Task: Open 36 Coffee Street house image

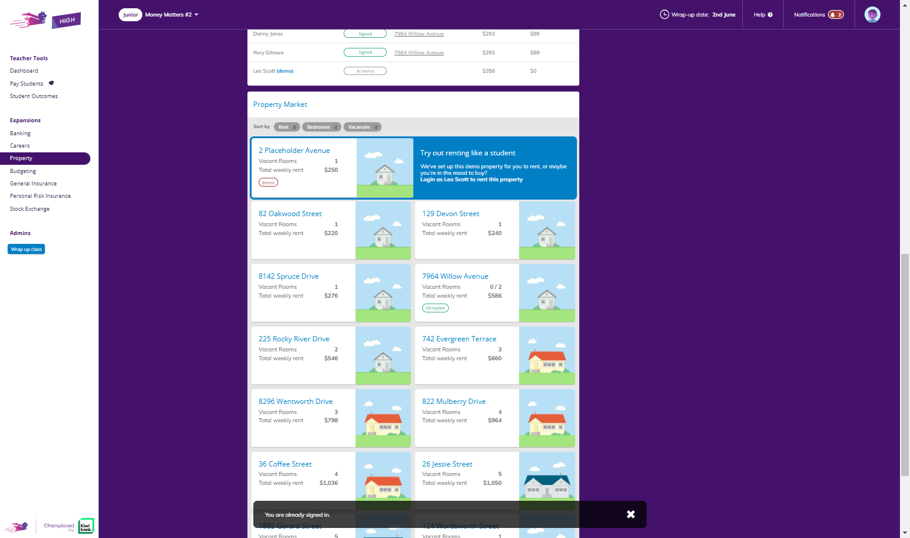Action: [x=383, y=481]
